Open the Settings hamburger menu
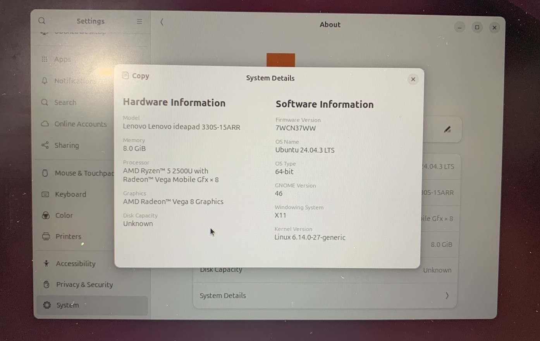The height and width of the screenshot is (341, 540). [x=139, y=21]
